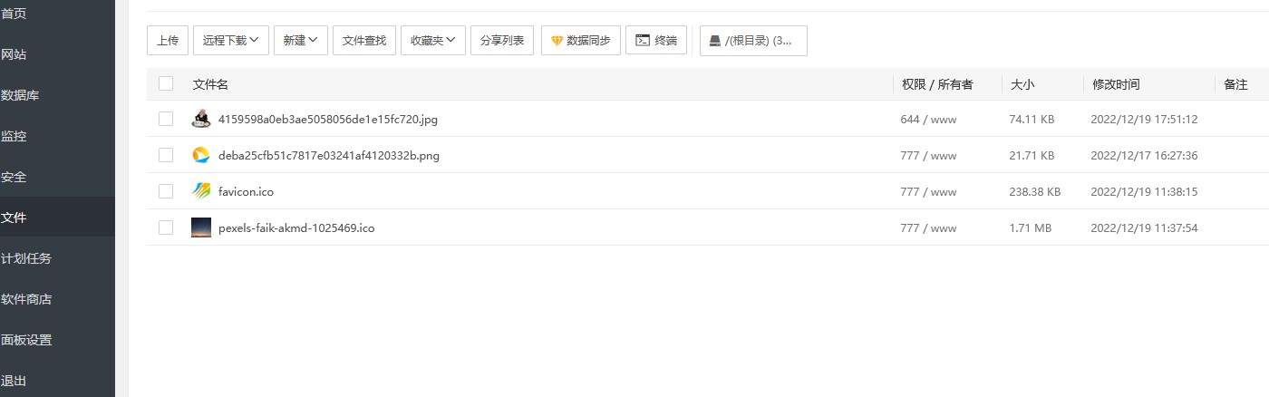This screenshot has height=397, width=1269.
Task: Select the pexels-faik-akmd-1025469.ico checkbox
Action: coord(166,228)
